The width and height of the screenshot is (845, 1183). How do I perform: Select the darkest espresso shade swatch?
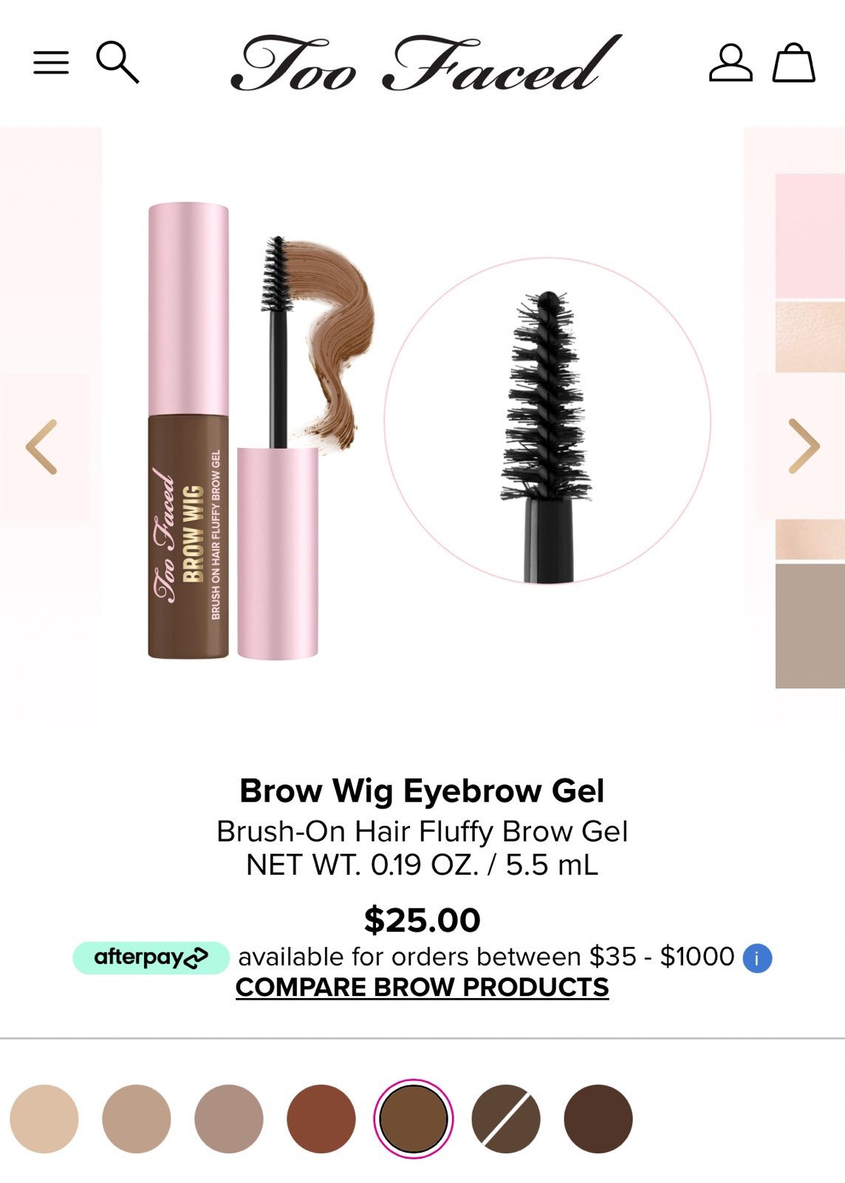598,1119
